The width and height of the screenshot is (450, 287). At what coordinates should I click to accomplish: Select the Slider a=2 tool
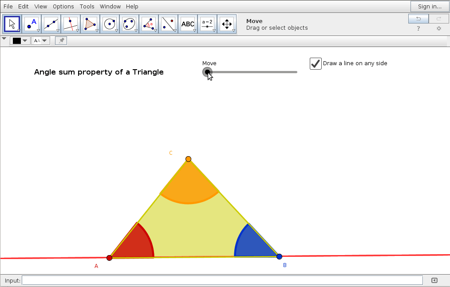tap(207, 24)
